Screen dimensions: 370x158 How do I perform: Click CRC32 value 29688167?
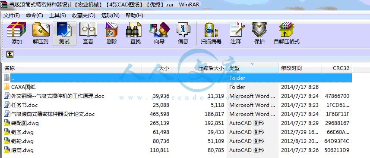[337, 123]
